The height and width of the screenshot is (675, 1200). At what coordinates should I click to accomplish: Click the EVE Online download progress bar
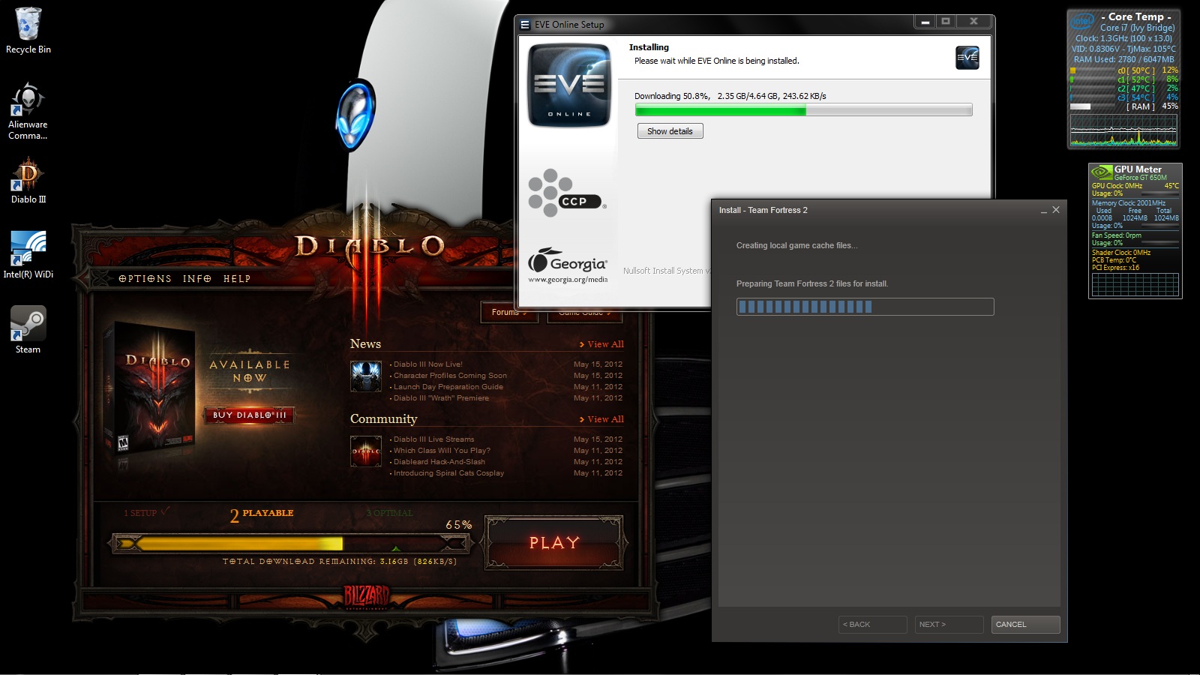coord(803,110)
